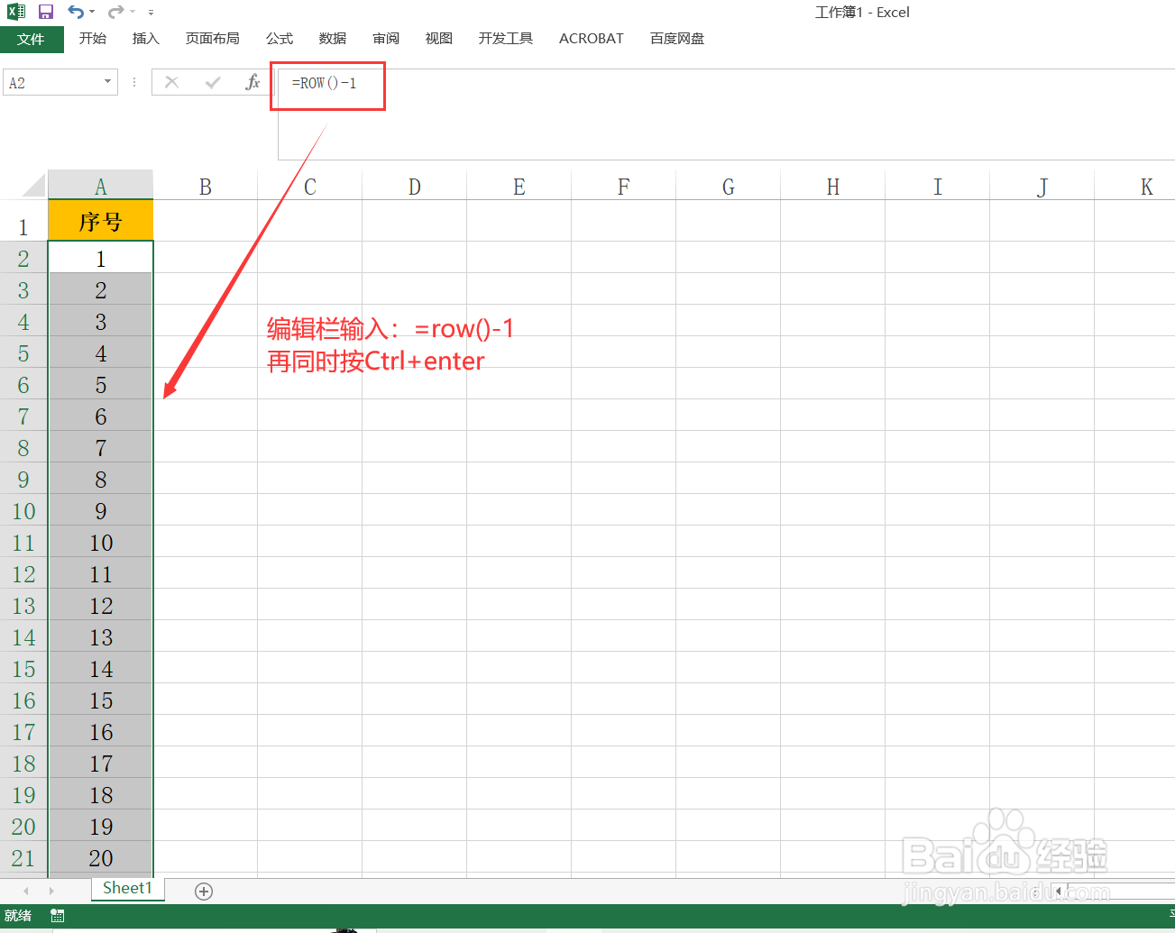
Task: Click the Select All corner triangle
Action: click(x=33, y=186)
